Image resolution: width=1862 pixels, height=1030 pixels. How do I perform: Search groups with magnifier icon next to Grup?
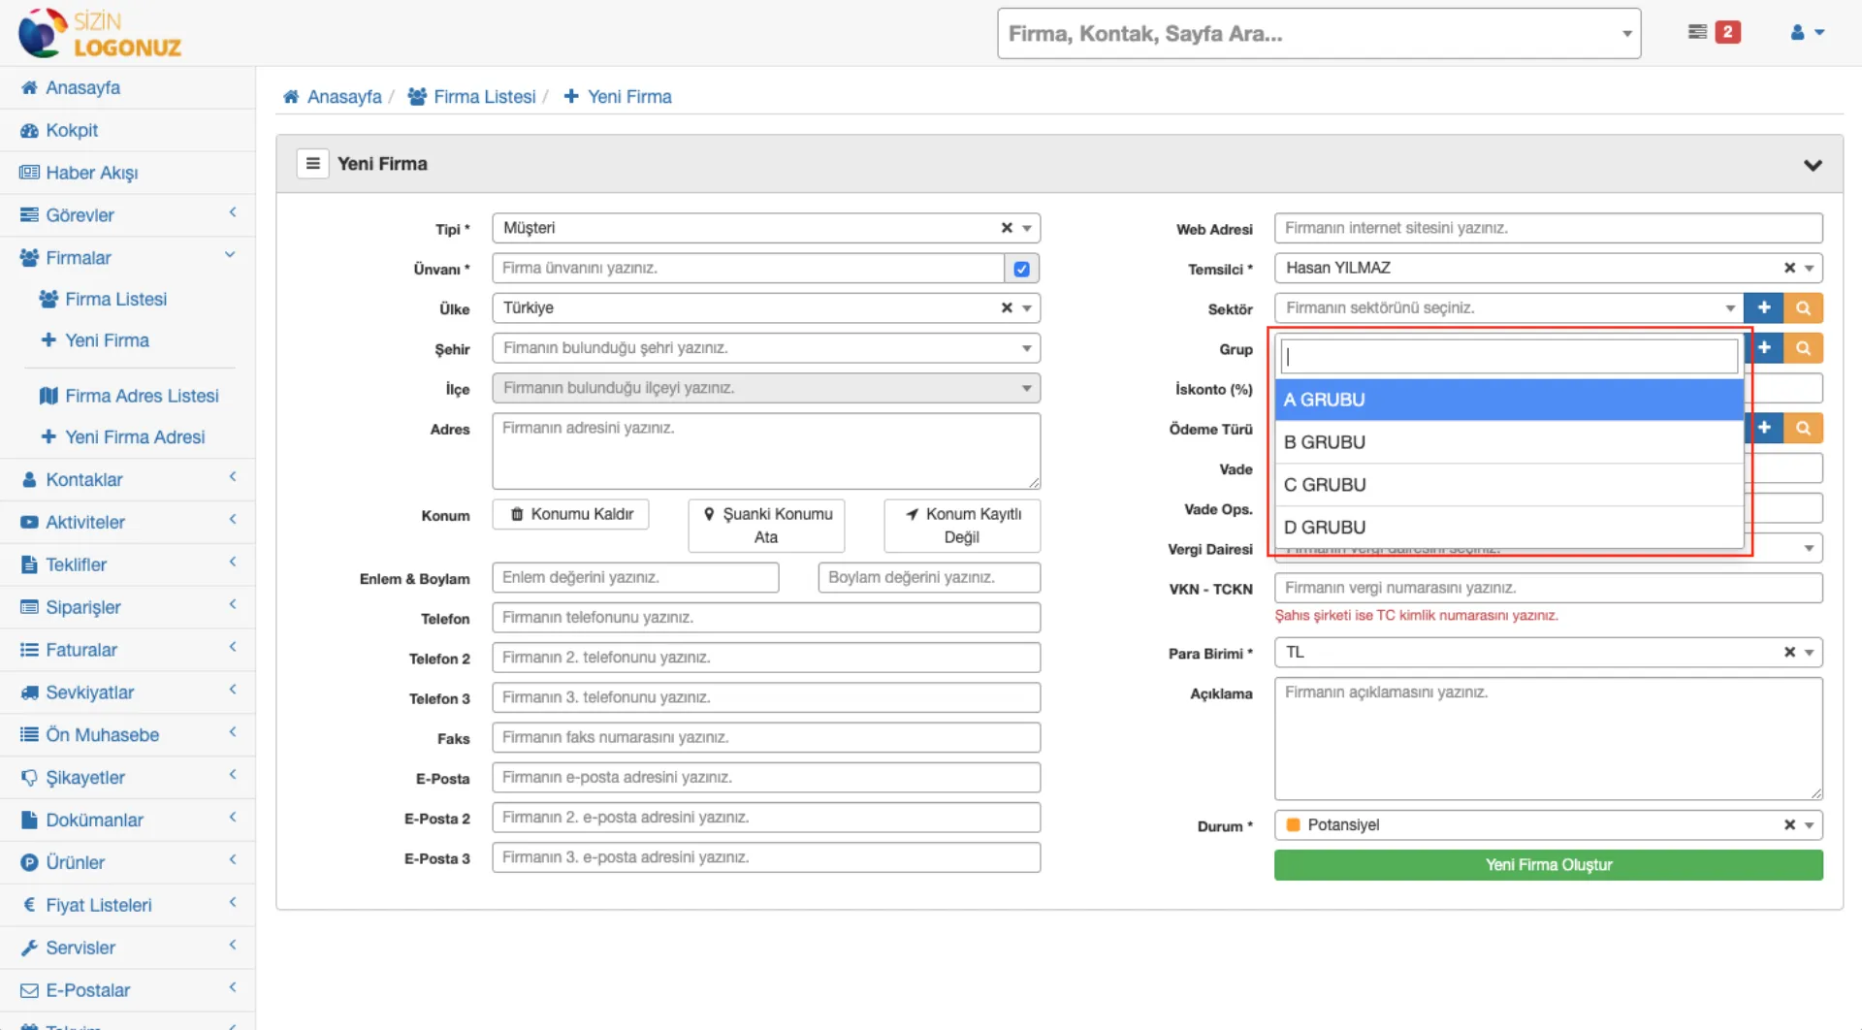point(1803,347)
